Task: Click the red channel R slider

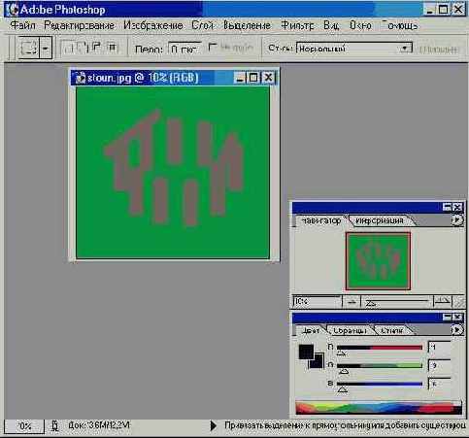Action: point(380,348)
